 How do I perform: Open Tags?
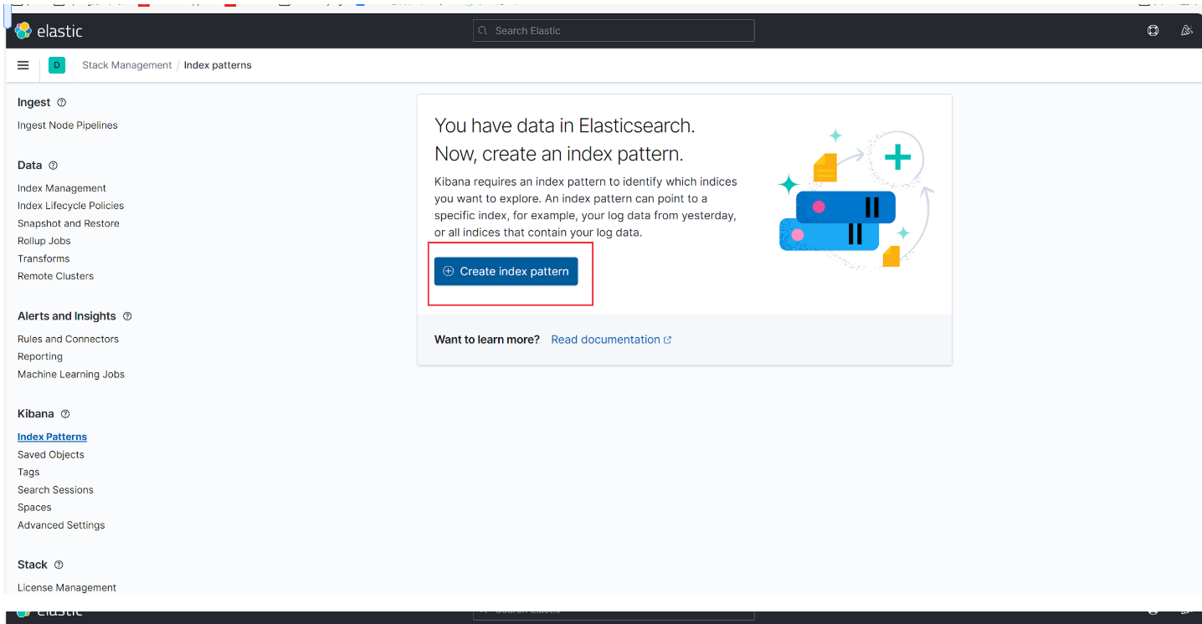pos(28,473)
